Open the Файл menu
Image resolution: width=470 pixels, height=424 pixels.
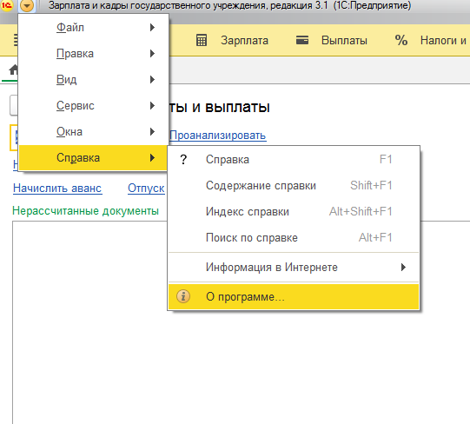click(x=93, y=28)
